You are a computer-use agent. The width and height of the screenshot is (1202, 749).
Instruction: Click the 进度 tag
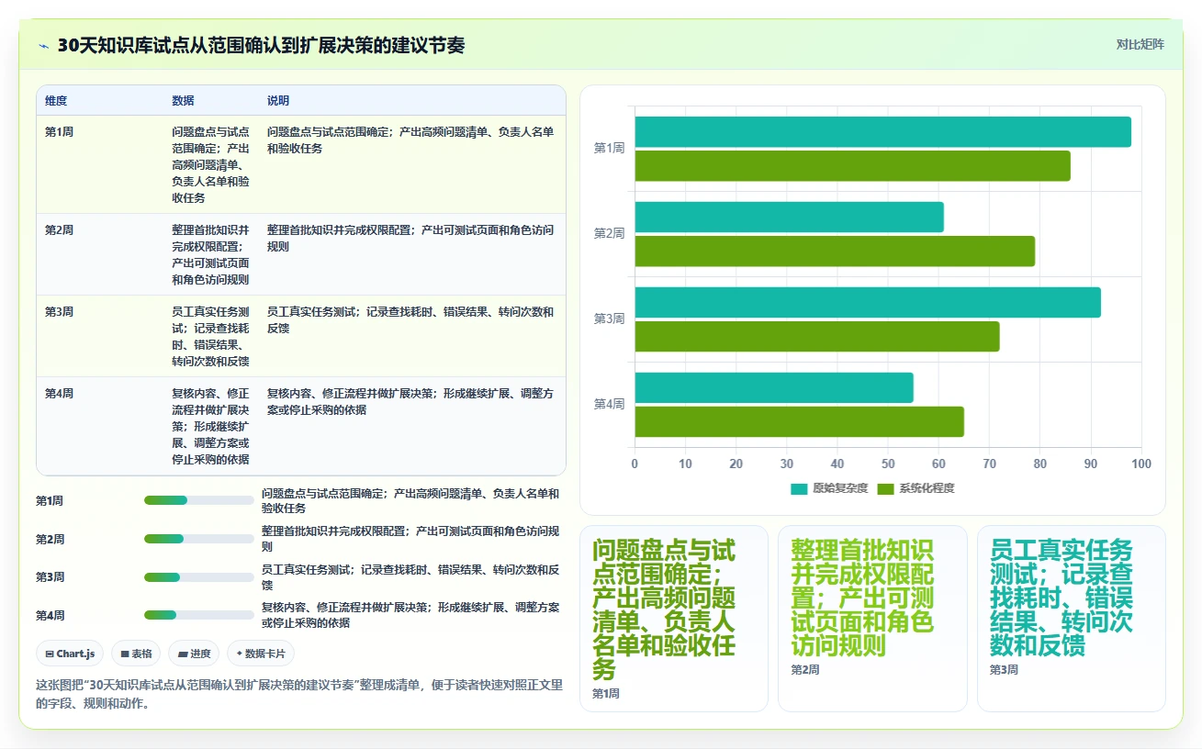(x=194, y=654)
